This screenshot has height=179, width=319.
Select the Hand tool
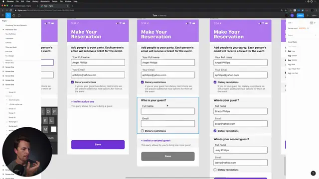click(13, 15)
